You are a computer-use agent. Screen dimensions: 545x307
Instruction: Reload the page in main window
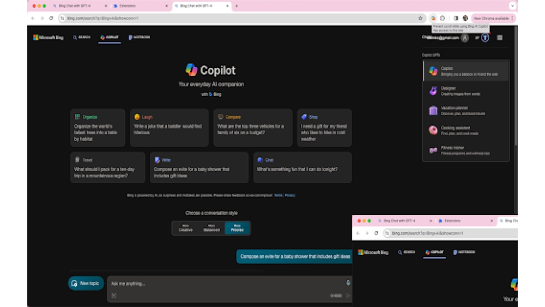(51, 19)
